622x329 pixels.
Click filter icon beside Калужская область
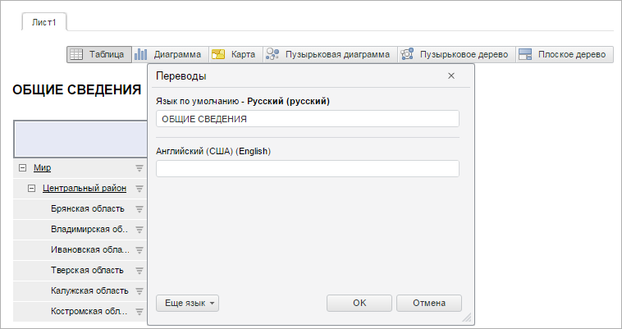click(139, 290)
